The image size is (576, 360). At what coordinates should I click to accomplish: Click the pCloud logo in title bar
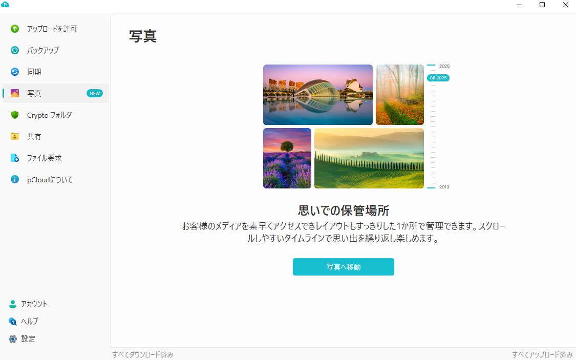point(5,5)
